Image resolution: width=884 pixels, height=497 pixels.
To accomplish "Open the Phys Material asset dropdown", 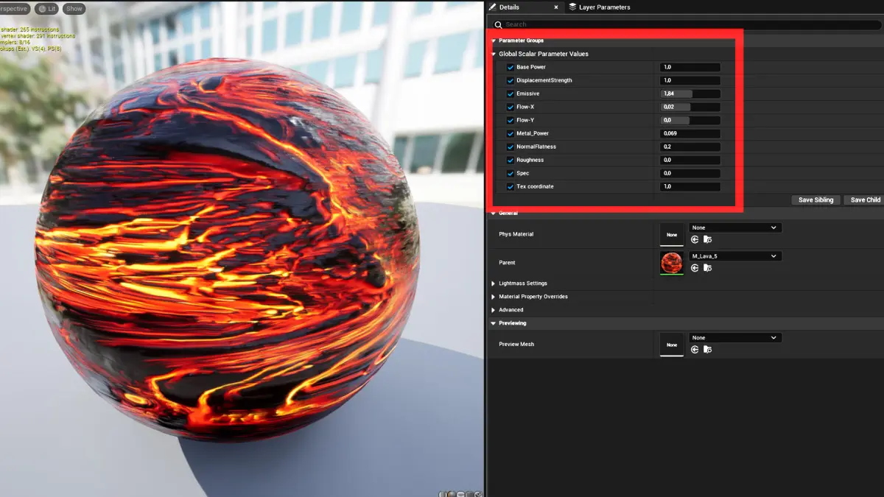I will click(x=734, y=228).
